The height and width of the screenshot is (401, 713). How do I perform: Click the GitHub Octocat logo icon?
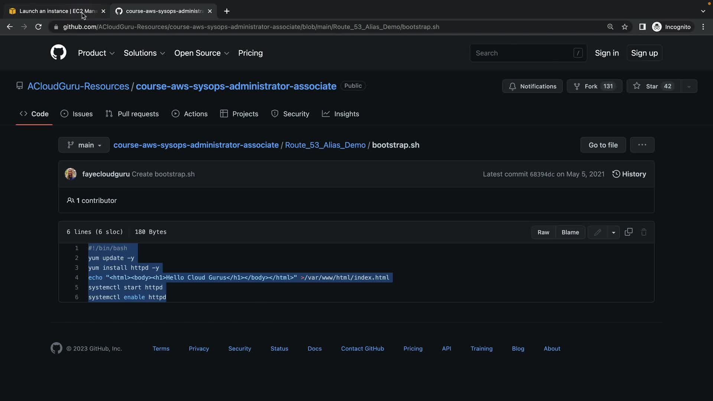pos(58,52)
